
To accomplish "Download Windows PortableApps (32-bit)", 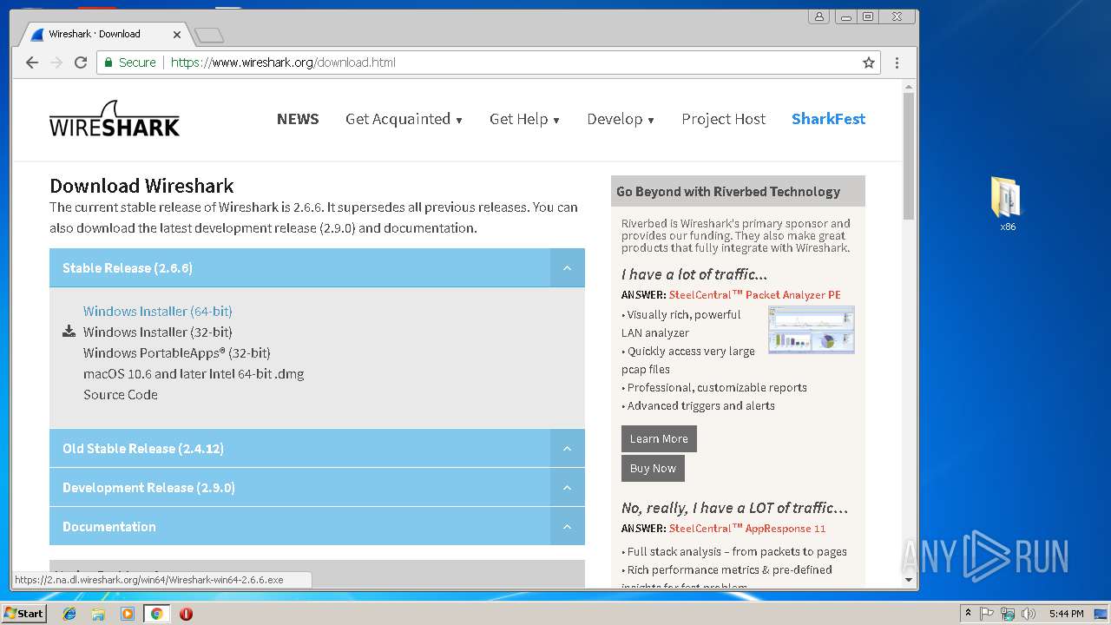I will (177, 352).
